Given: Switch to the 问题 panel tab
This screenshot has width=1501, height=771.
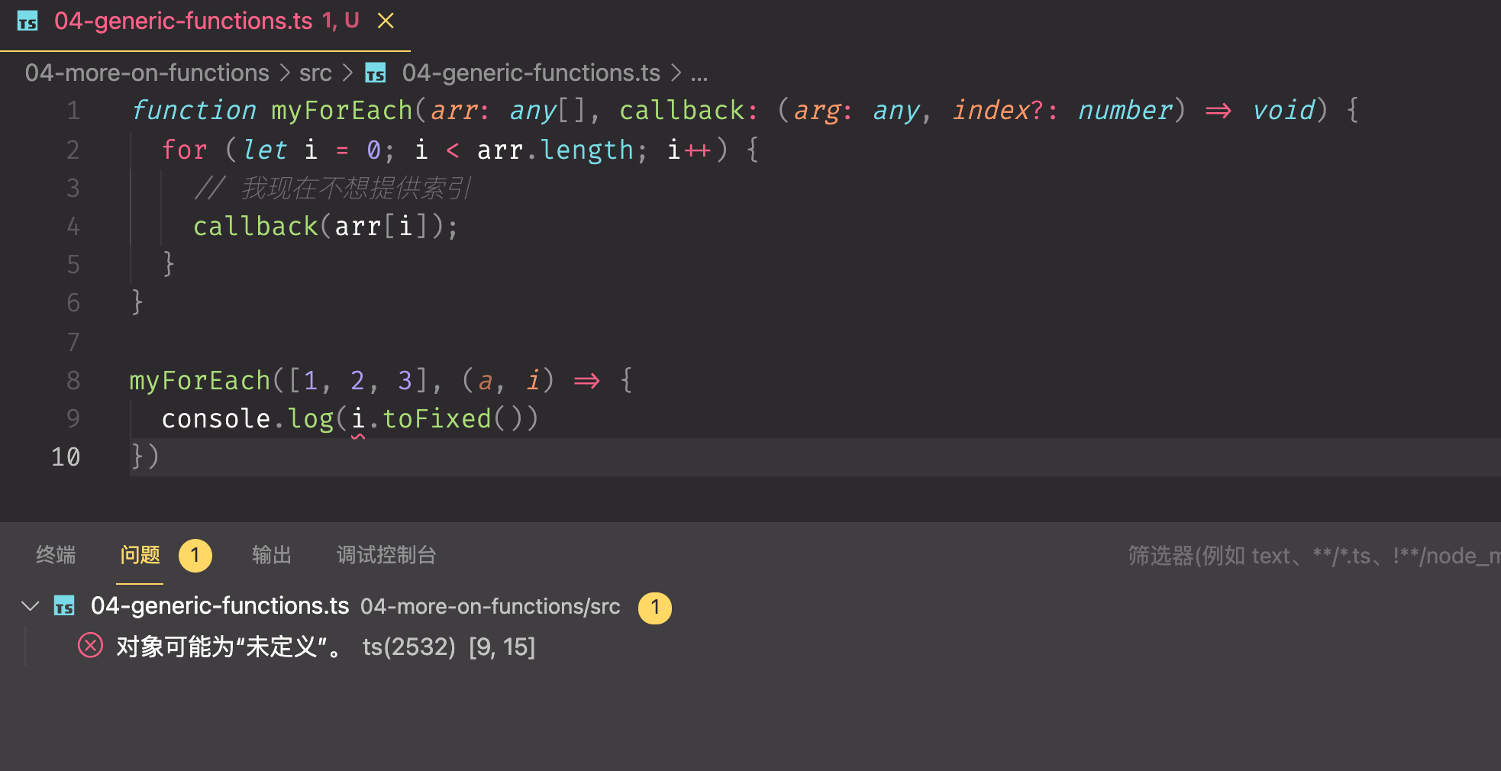Looking at the screenshot, I should point(140,555).
